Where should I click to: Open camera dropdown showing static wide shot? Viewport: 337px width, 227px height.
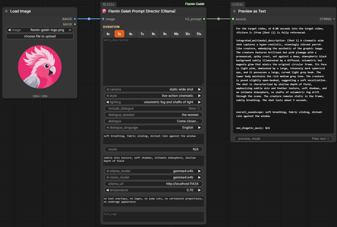pyautogui.click(x=154, y=89)
